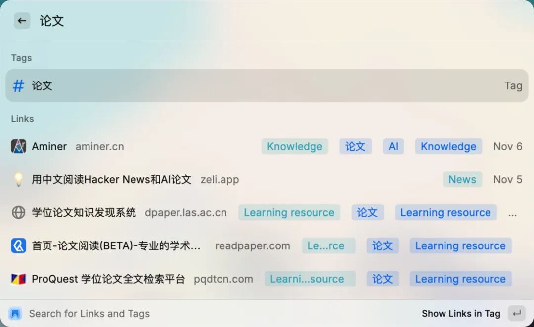Screen dimensions: 534x327
Task: Click the "Nov 5" date
Action: click(508, 179)
